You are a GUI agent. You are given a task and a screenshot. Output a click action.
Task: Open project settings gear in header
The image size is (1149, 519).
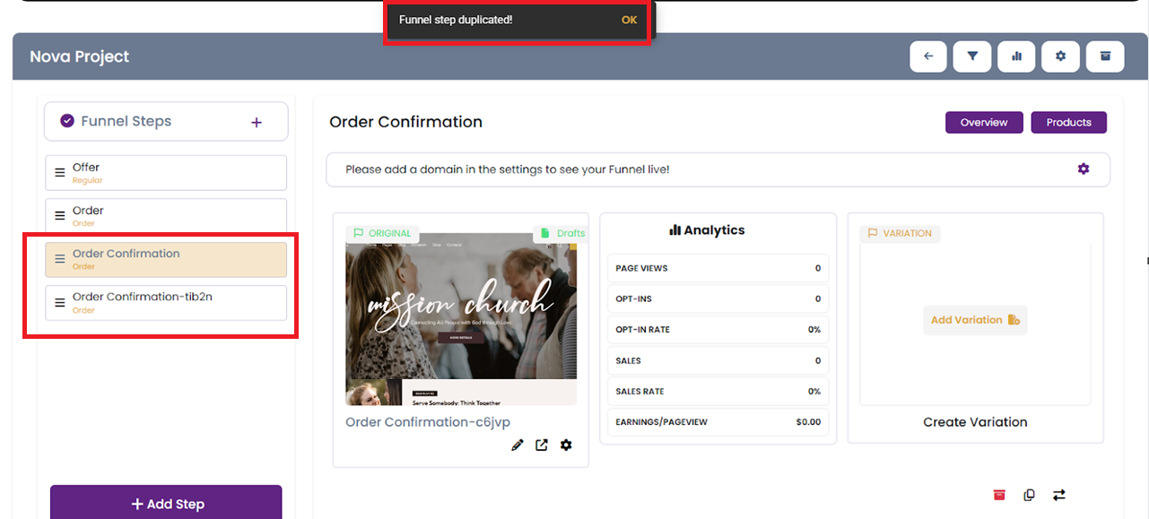click(x=1060, y=56)
